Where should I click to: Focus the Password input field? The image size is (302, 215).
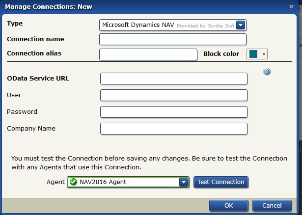[173, 112]
